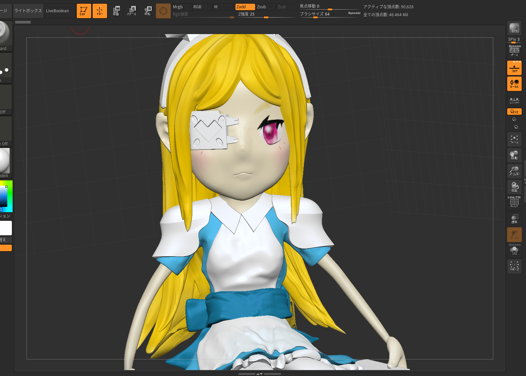Open the brush thumbnail picker

point(6,36)
